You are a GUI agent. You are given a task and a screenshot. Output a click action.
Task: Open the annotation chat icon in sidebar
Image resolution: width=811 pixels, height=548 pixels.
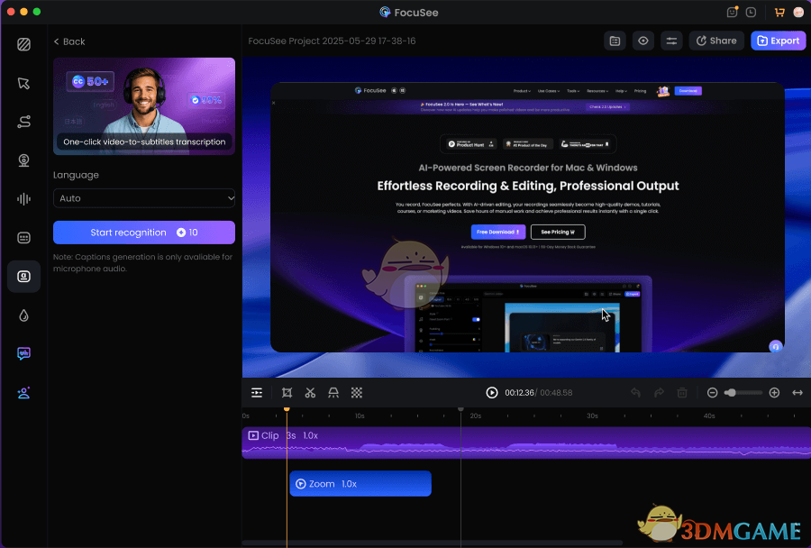(24, 353)
